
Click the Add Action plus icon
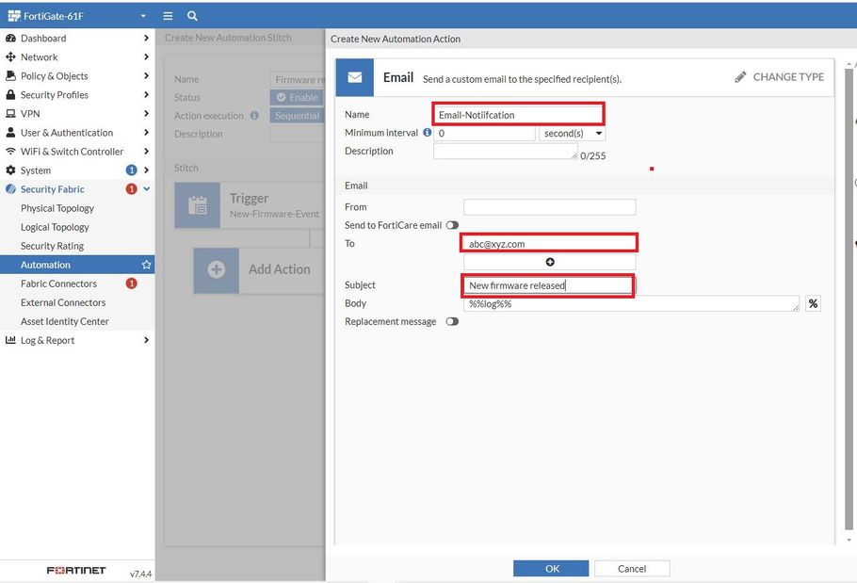pos(217,269)
